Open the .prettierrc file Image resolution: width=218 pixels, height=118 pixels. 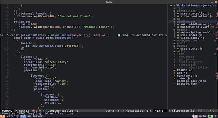pyautogui.click(x=186, y=65)
